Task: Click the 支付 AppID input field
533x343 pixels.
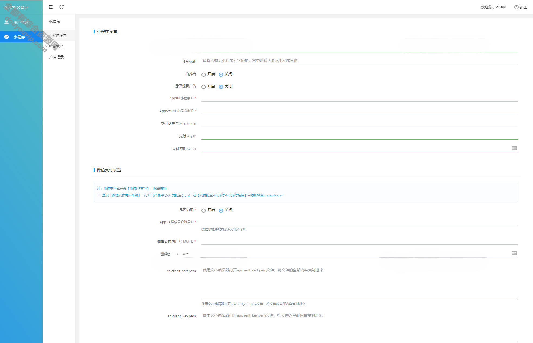Action: click(360, 136)
